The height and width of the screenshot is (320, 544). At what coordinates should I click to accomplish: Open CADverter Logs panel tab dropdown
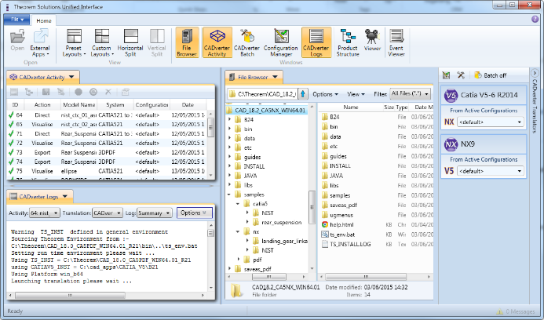(x=65, y=197)
